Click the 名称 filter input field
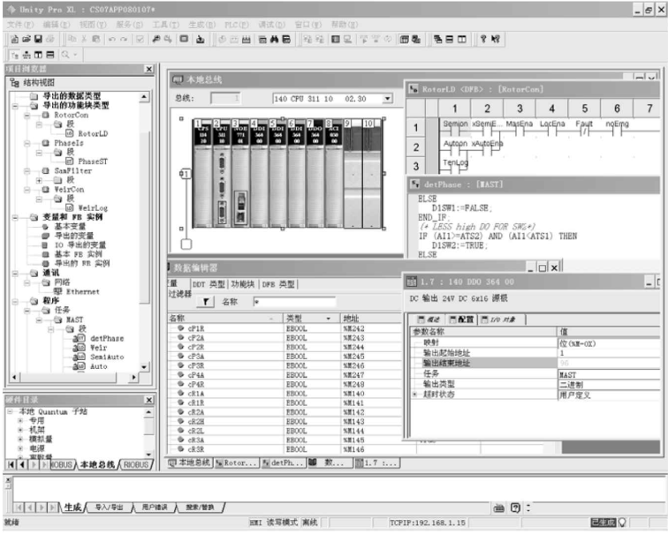This screenshot has height=534, width=668. pos(294,302)
